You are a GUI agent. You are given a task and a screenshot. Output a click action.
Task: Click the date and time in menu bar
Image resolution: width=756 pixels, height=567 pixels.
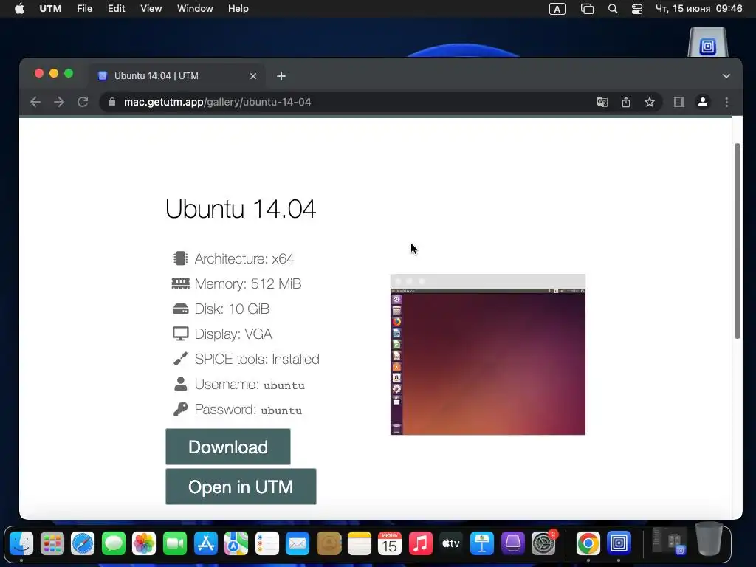(x=698, y=9)
